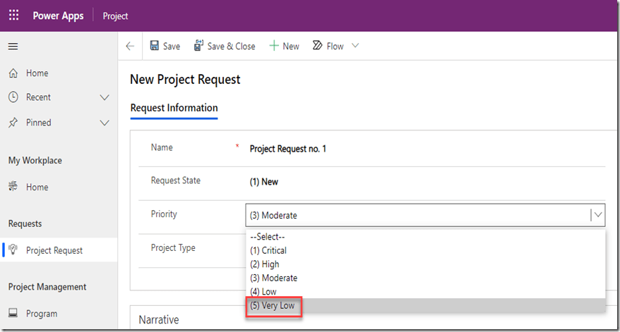Click the Save & Close icon
620x332 pixels.
(198, 46)
